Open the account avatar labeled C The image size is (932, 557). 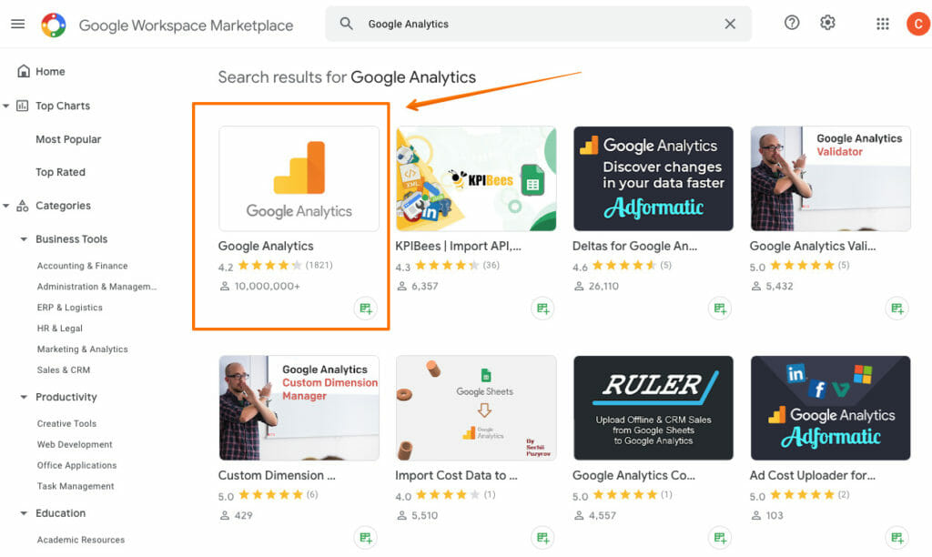pyautogui.click(x=917, y=24)
